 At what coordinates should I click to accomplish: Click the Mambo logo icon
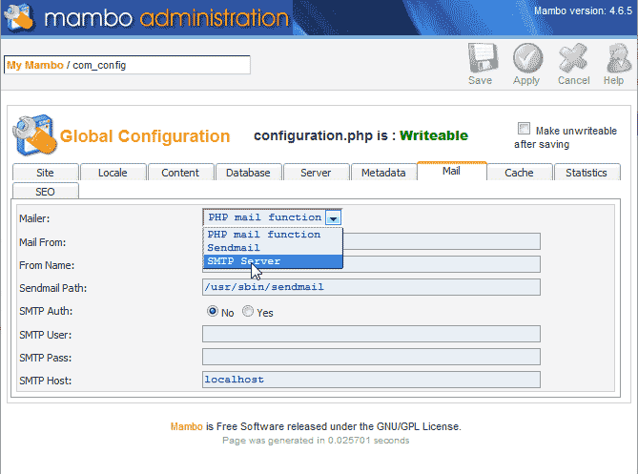click(18, 18)
